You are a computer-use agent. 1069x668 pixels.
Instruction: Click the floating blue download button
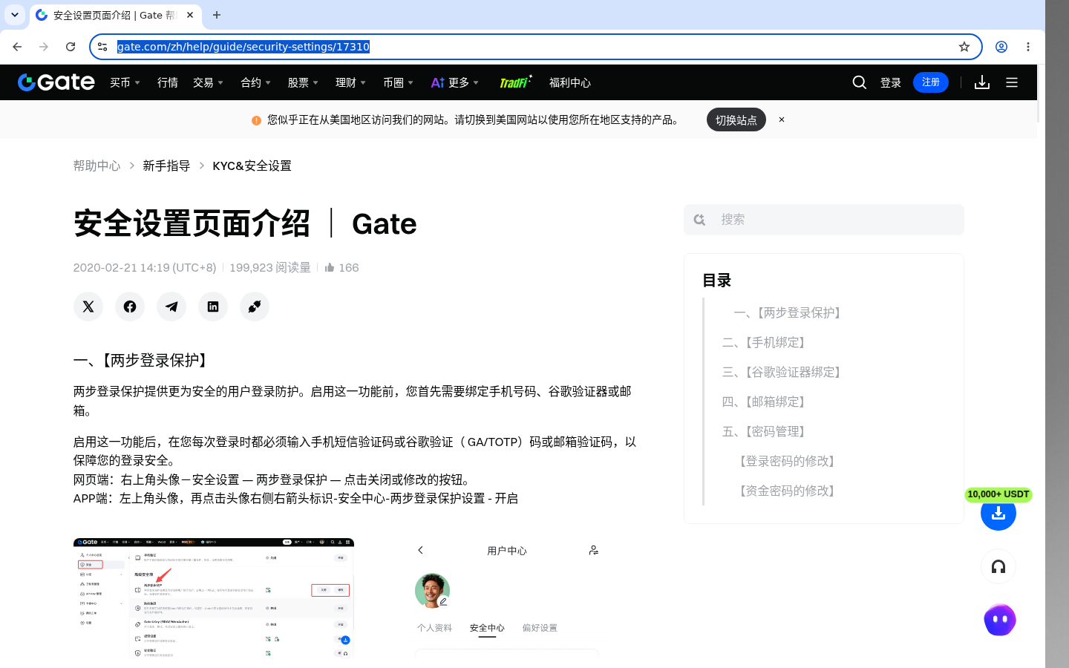pyautogui.click(x=998, y=513)
